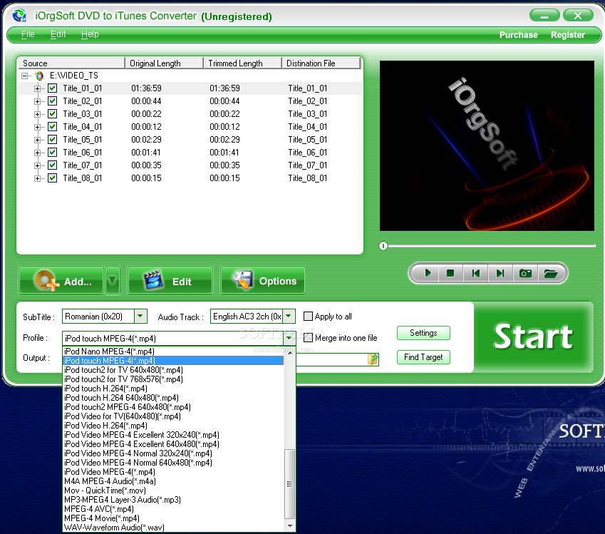Click the profile list scroll down arrow
This screenshot has width=605, height=534.
click(290, 526)
